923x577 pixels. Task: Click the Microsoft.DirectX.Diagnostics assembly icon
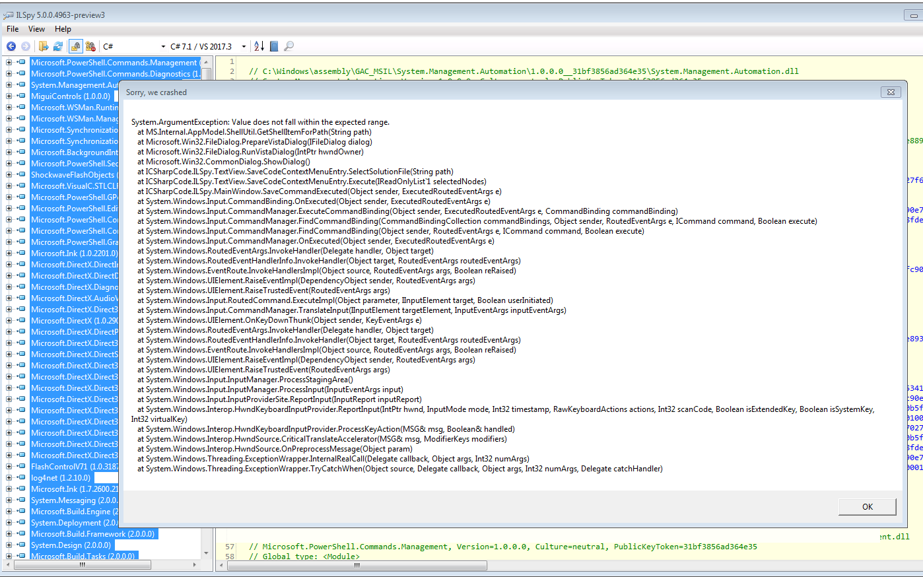(21, 287)
